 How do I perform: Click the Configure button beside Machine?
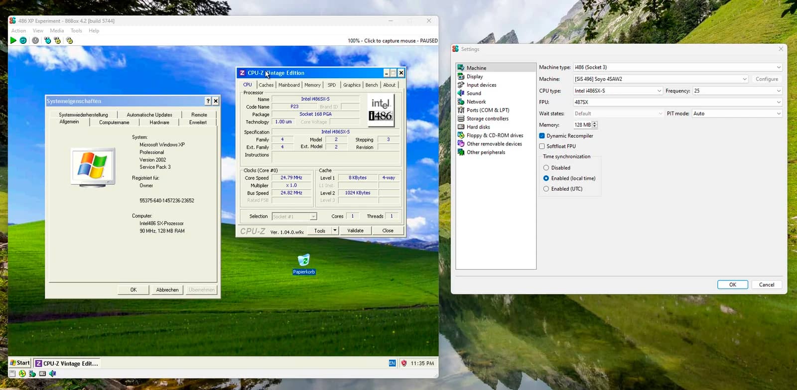[x=767, y=79]
